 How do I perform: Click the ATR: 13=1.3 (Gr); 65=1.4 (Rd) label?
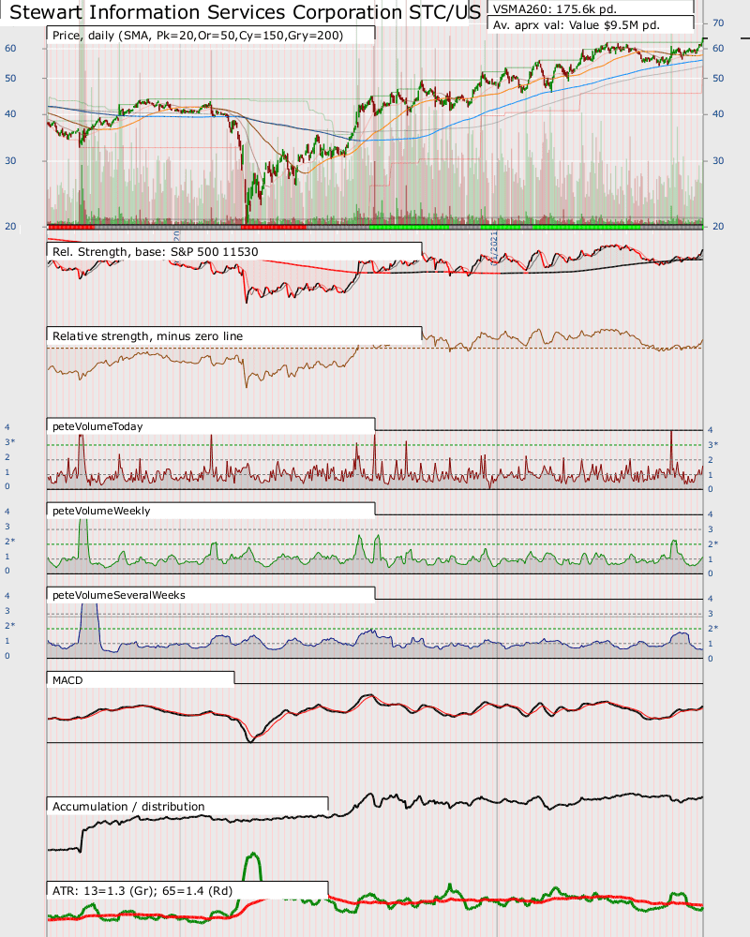pos(142,890)
